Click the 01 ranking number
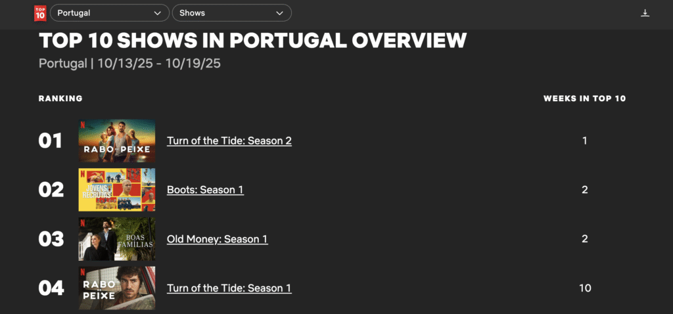 click(x=51, y=141)
